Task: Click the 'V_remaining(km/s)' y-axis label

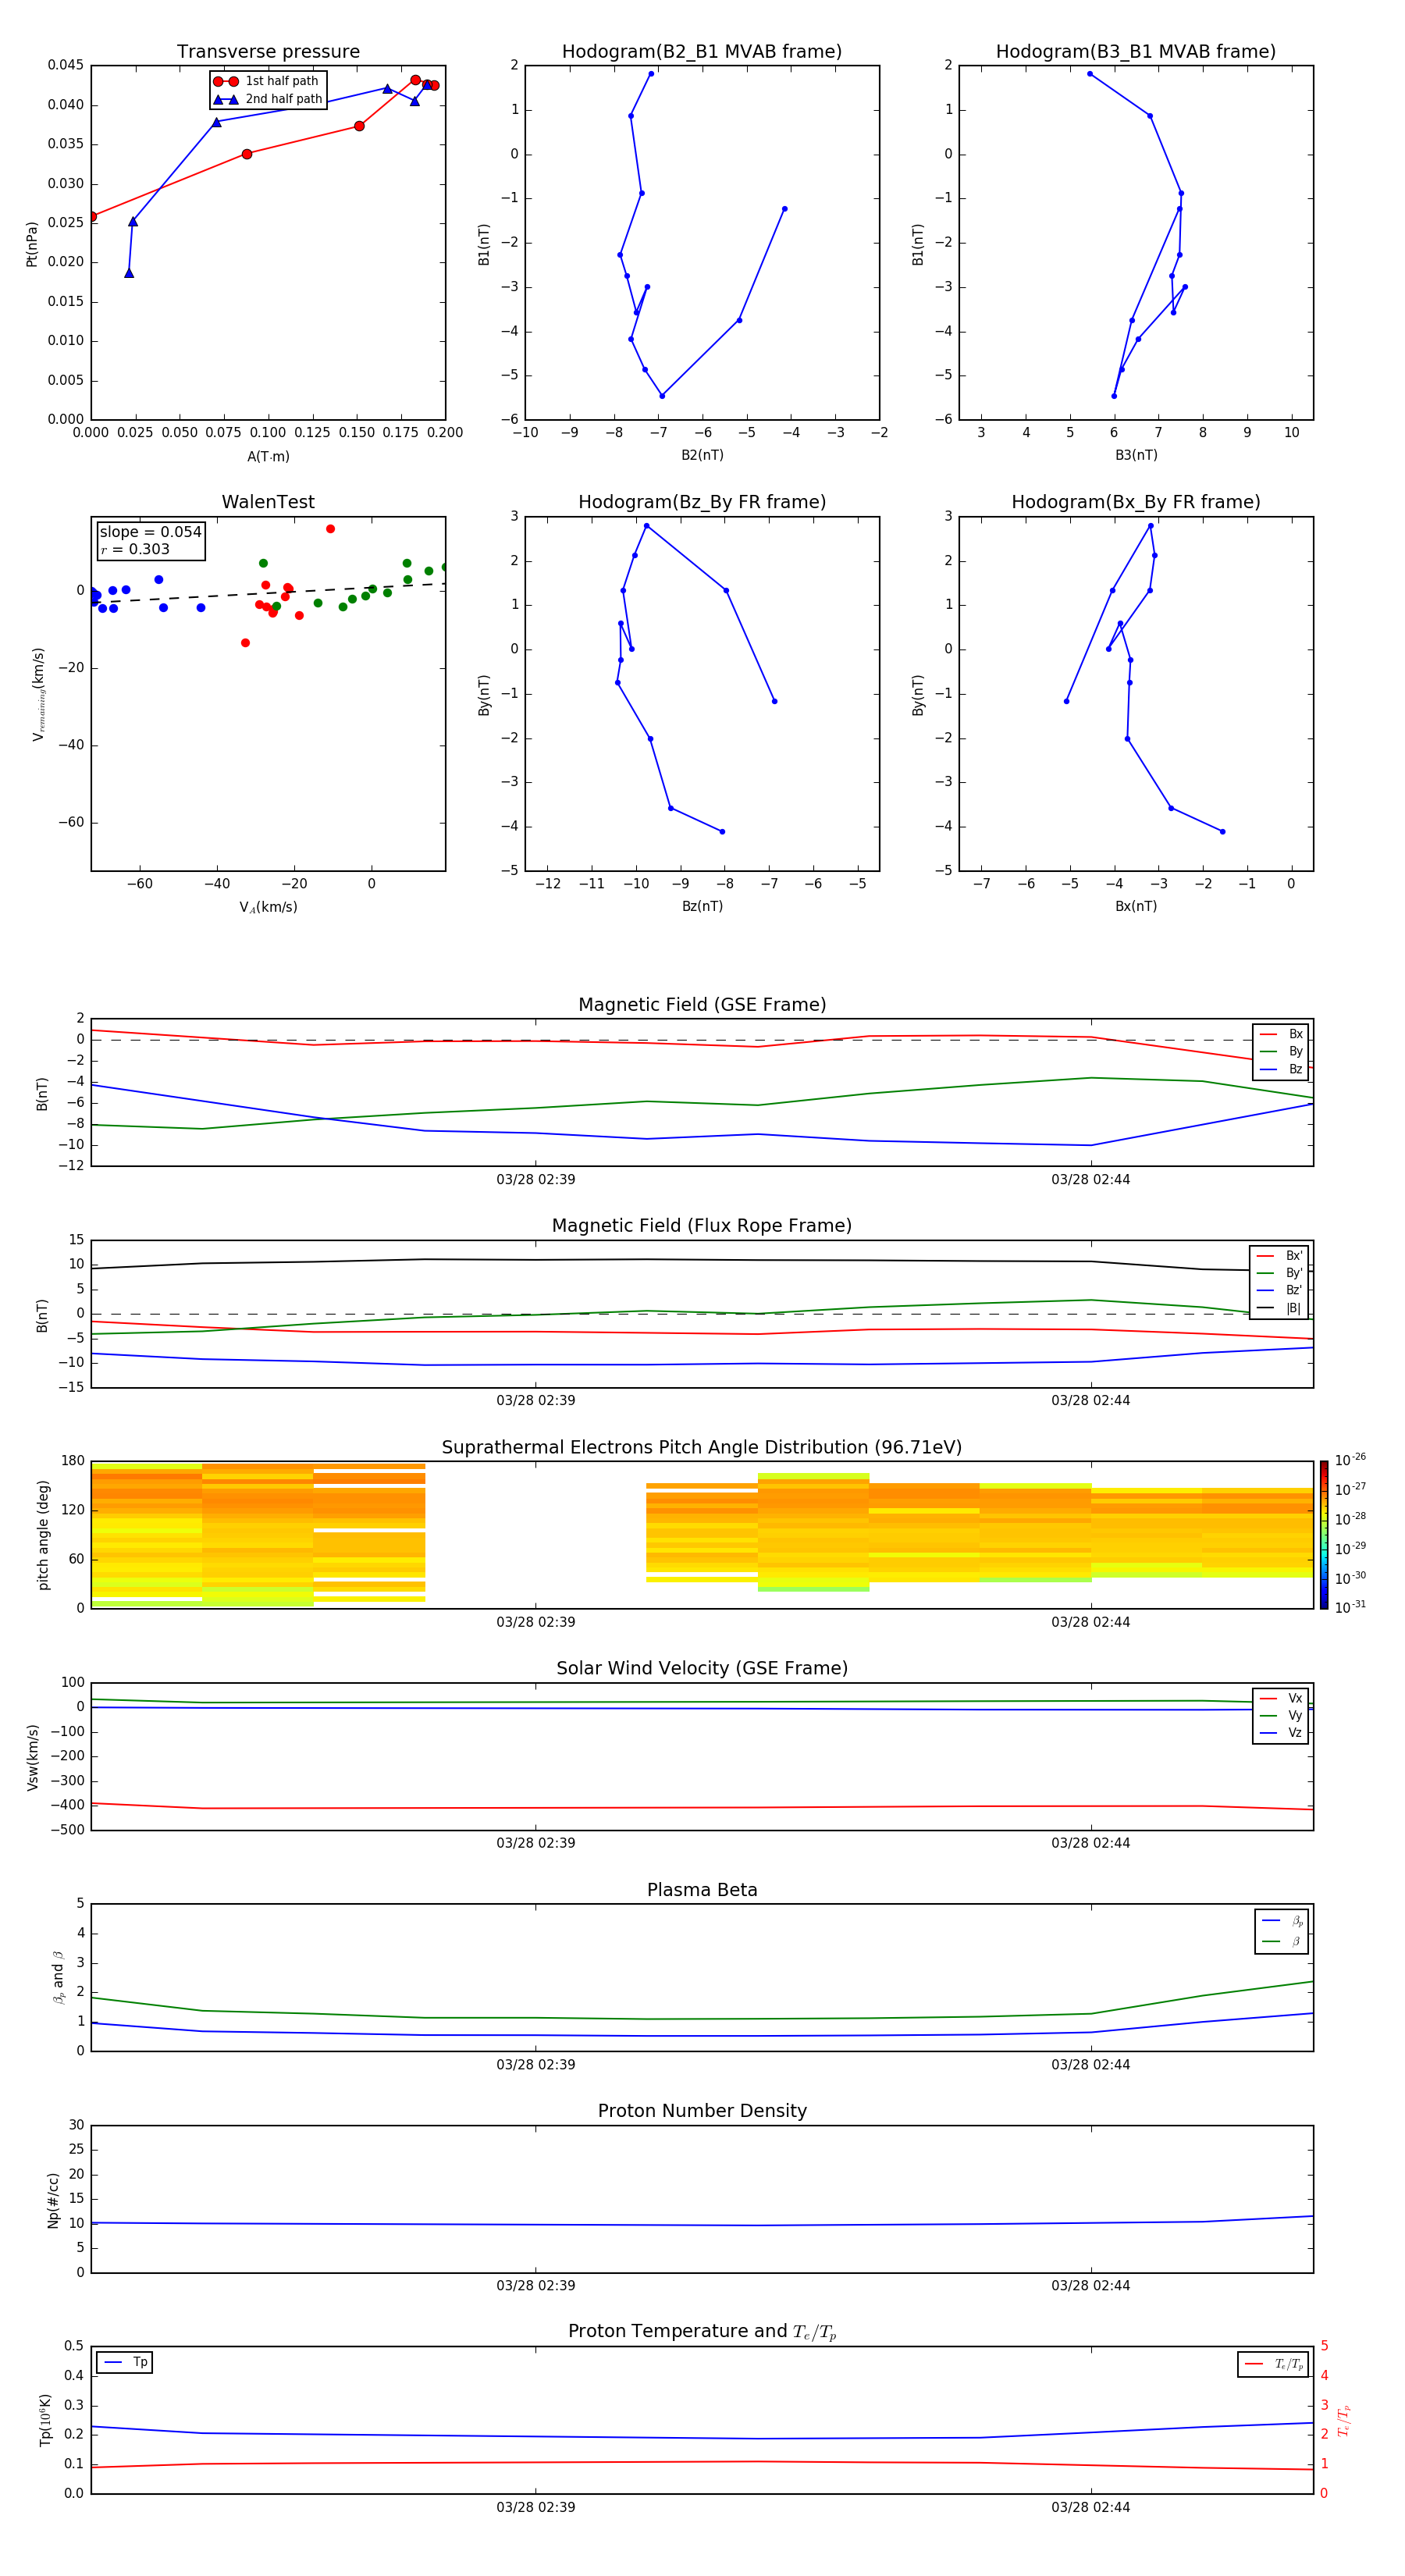Action: click(x=38, y=694)
